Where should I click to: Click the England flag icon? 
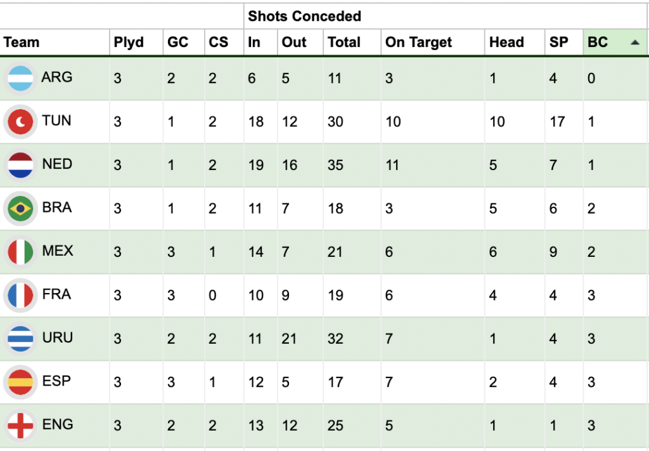click(x=20, y=425)
